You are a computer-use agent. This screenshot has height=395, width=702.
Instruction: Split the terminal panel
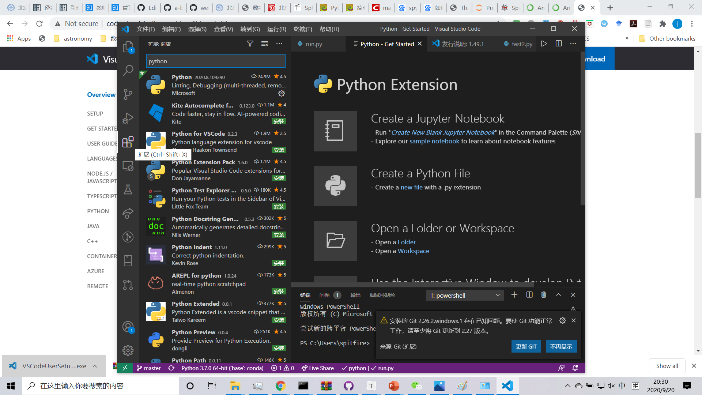pyautogui.click(x=529, y=295)
